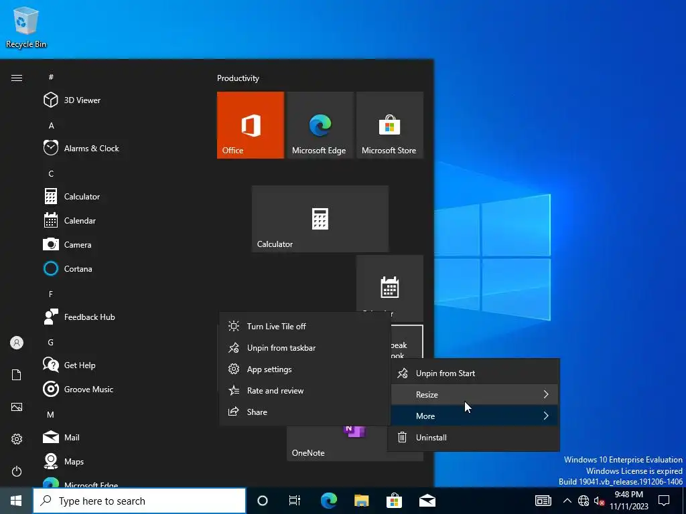Click the large Calculator tile
686x514 pixels.
click(x=320, y=219)
